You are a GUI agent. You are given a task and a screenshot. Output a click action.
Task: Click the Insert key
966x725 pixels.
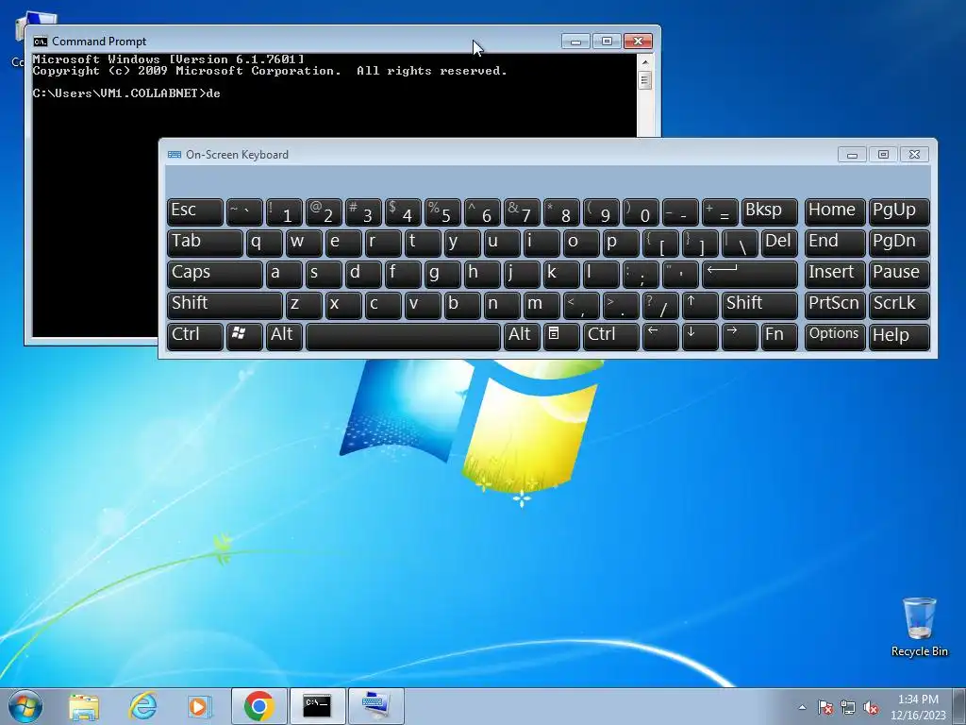pos(834,274)
